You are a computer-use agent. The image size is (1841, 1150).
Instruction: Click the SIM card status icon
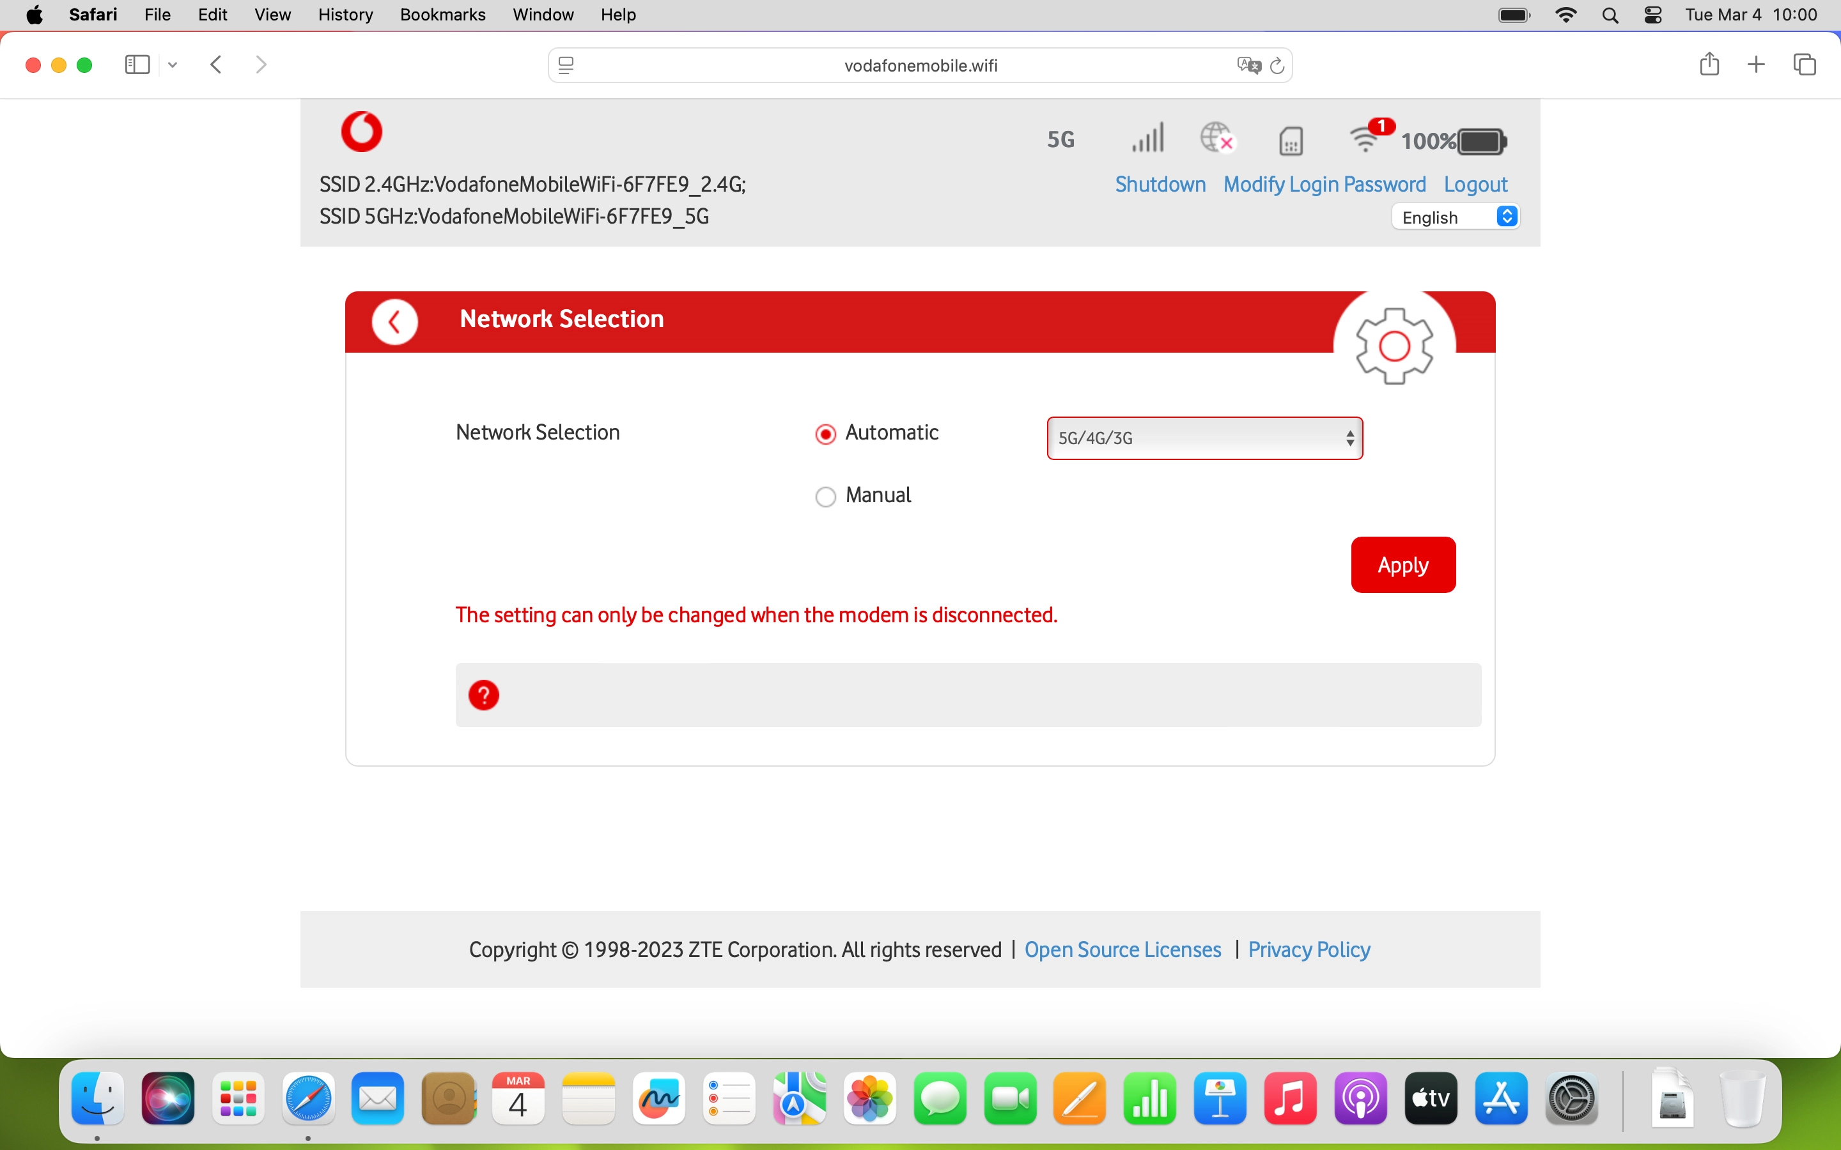[x=1291, y=140]
